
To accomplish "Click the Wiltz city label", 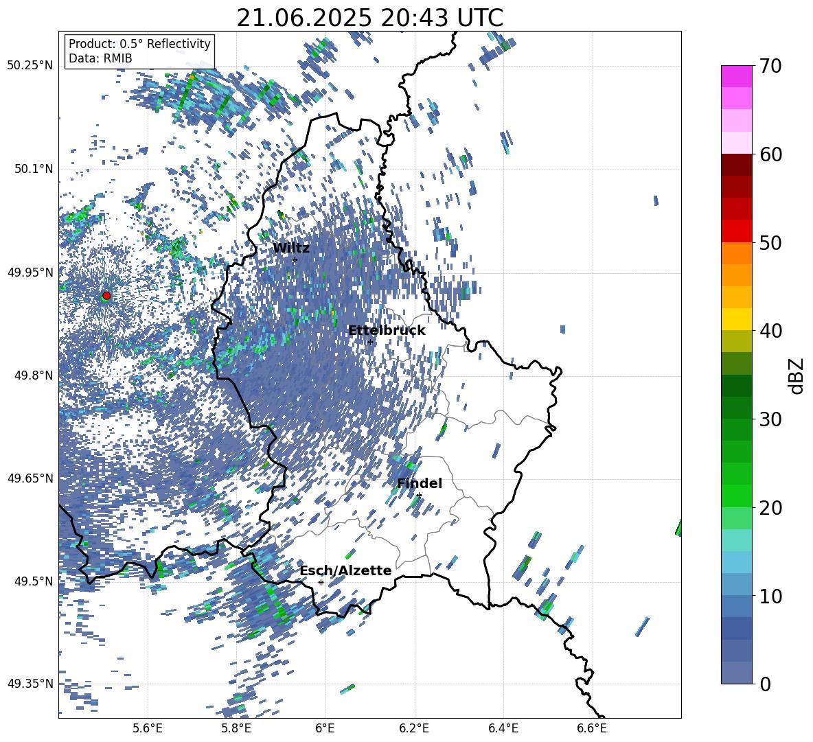I will 291,248.
